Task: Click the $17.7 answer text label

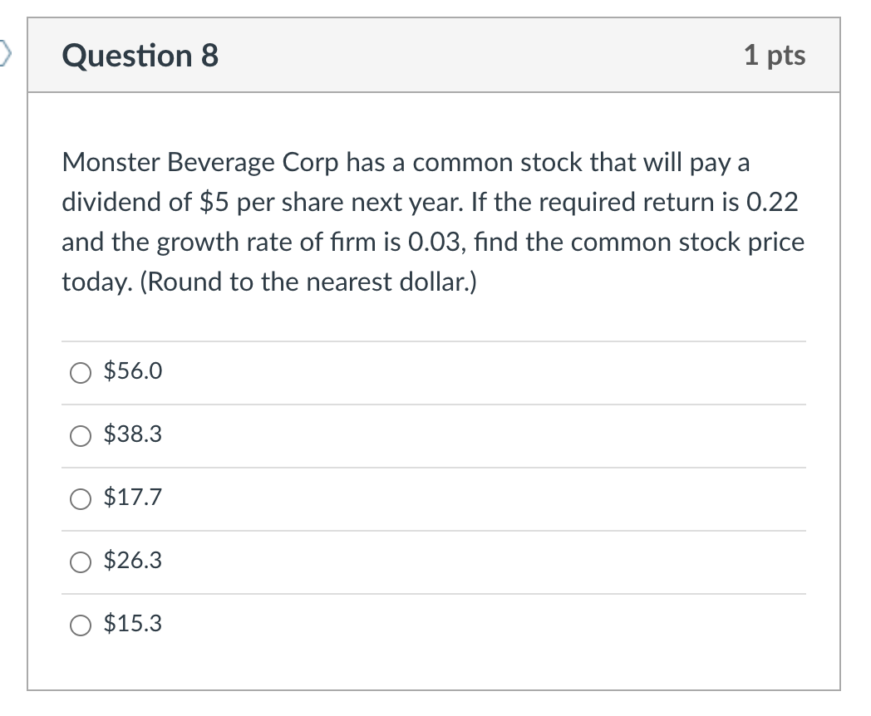Action: click(x=131, y=498)
